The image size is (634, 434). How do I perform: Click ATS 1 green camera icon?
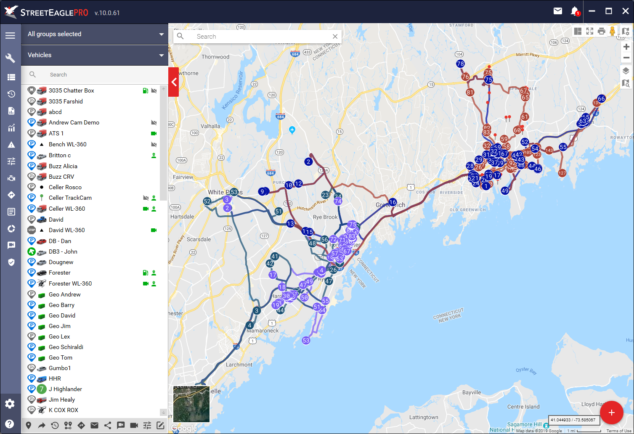[x=154, y=133]
